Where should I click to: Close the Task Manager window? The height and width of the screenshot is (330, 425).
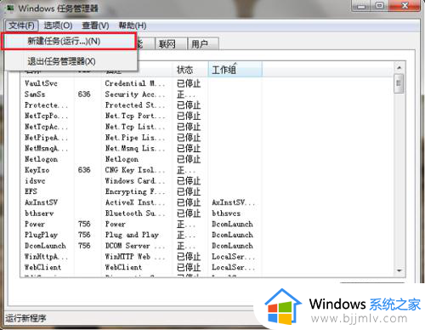point(405,6)
